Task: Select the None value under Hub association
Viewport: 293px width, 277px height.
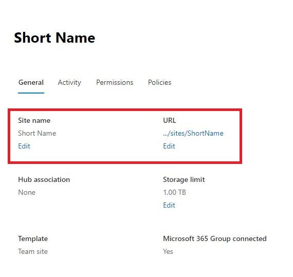Action: (x=27, y=192)
